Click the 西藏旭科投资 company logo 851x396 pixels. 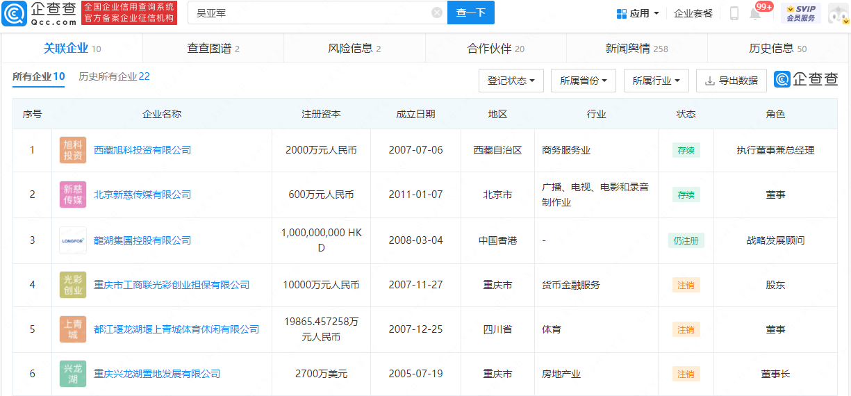click(x=73, y=150)
